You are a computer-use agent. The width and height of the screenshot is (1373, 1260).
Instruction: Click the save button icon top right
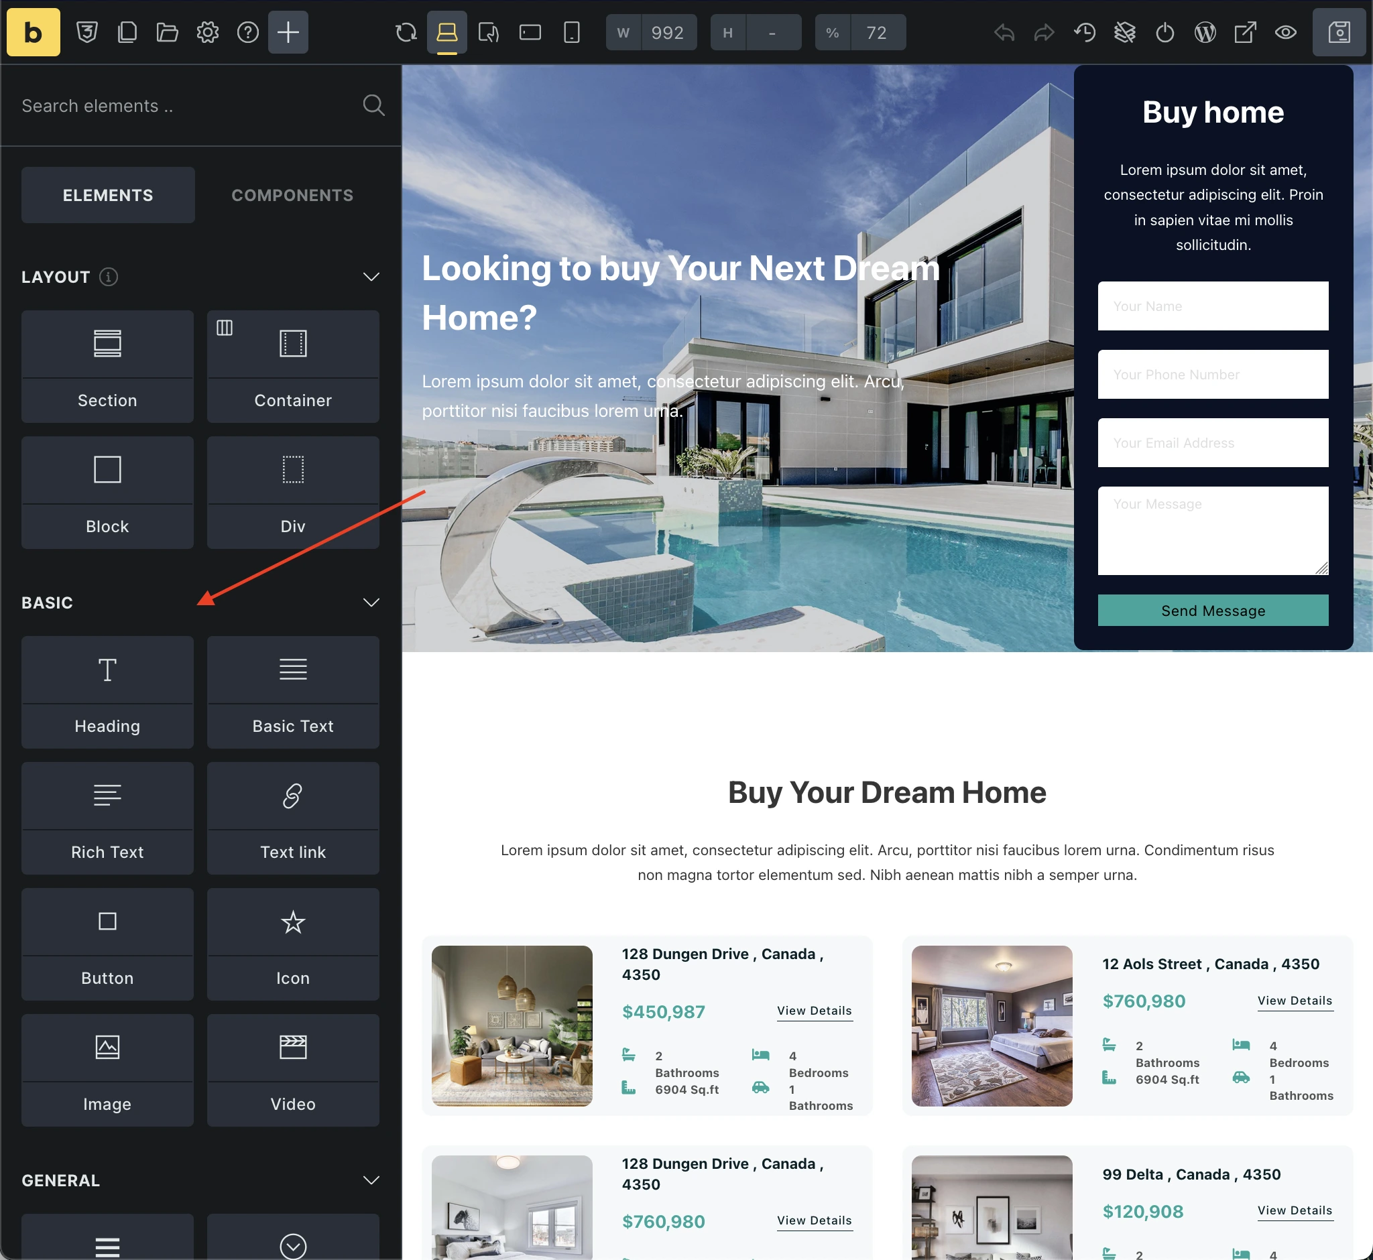(1339, 32)
